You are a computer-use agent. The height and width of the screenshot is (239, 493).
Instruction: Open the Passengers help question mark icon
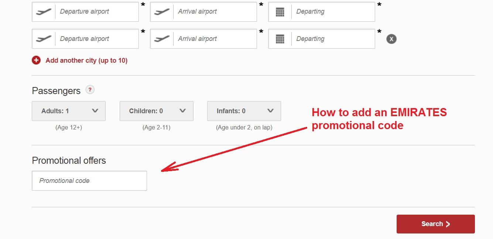pos(90,89)
